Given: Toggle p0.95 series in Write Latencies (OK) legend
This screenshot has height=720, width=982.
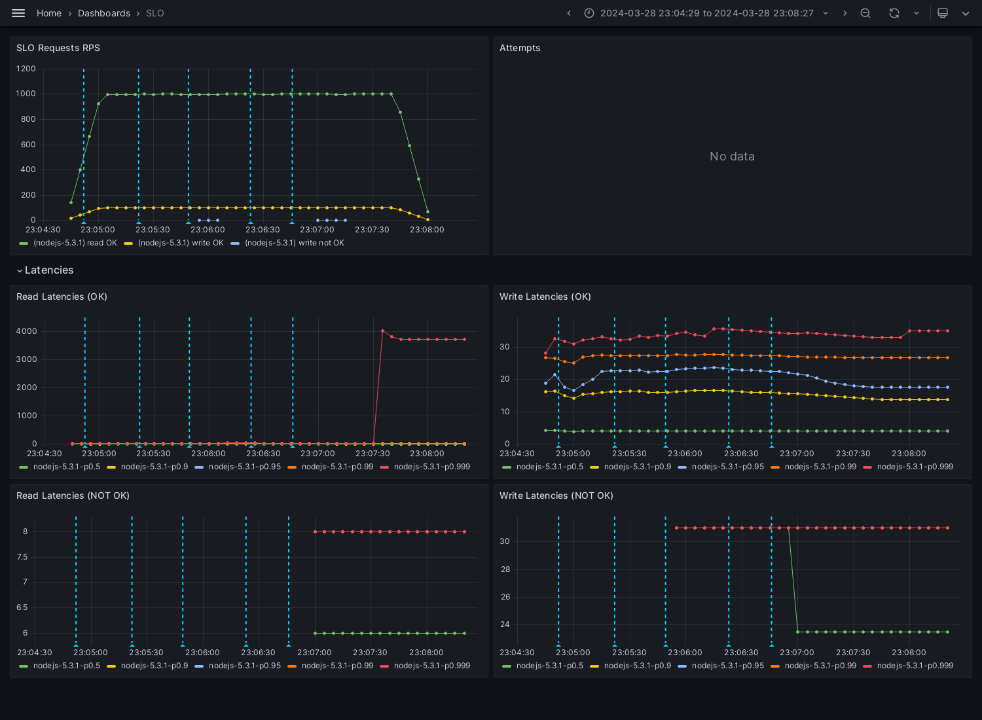Looking at the screenshot, I should pyautogui.click(x=728, y=467).
